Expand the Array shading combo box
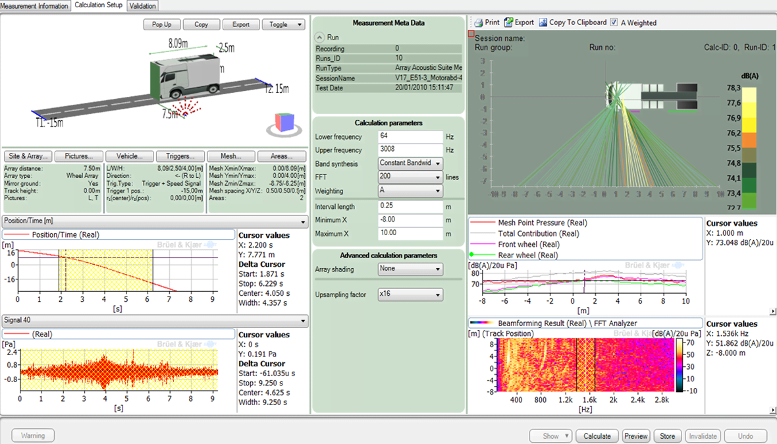This screenshot has width=777, height=444. click(437, 269)
